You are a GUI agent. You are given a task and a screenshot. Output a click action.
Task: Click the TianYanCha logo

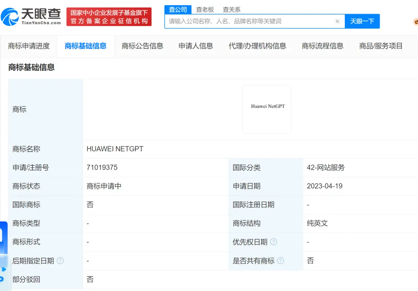pyautogui.click(x=31, y=17)
